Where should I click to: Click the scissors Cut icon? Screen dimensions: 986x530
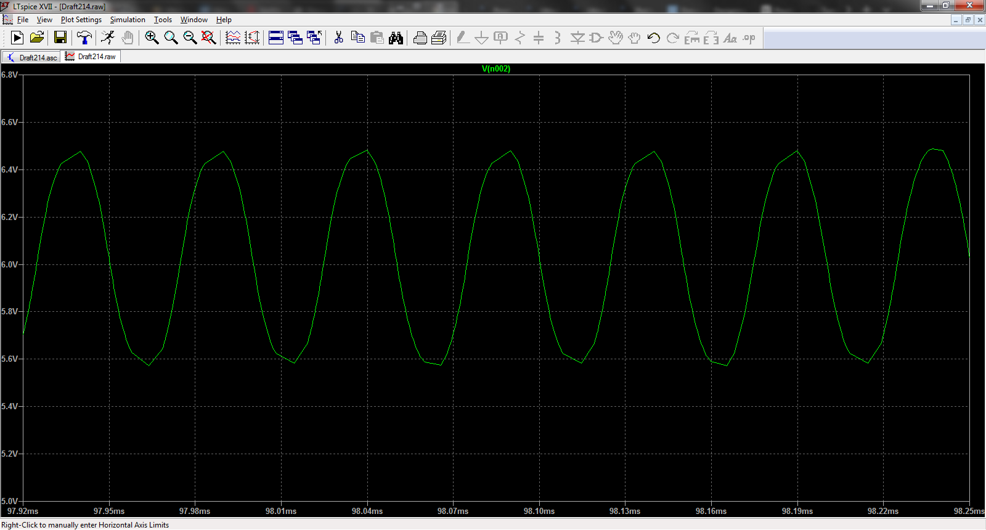[x=338, y=38]
